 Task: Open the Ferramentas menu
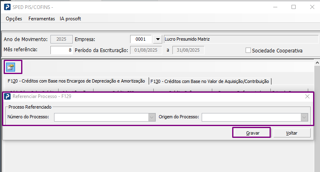tap(41, 19)
